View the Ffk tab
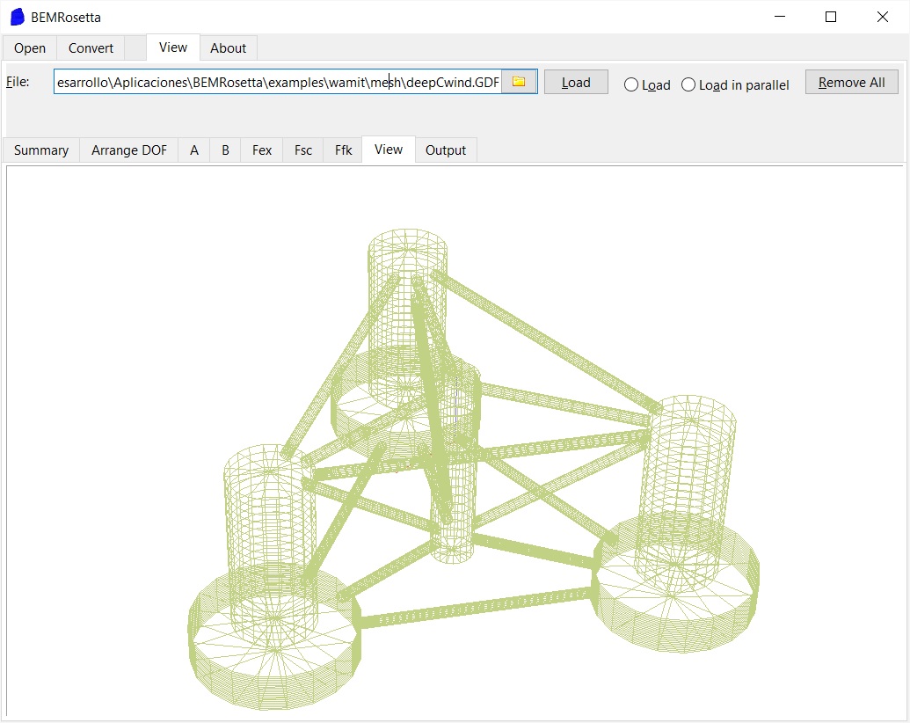This screenshot has width=910, height=723. click(343, 150)
